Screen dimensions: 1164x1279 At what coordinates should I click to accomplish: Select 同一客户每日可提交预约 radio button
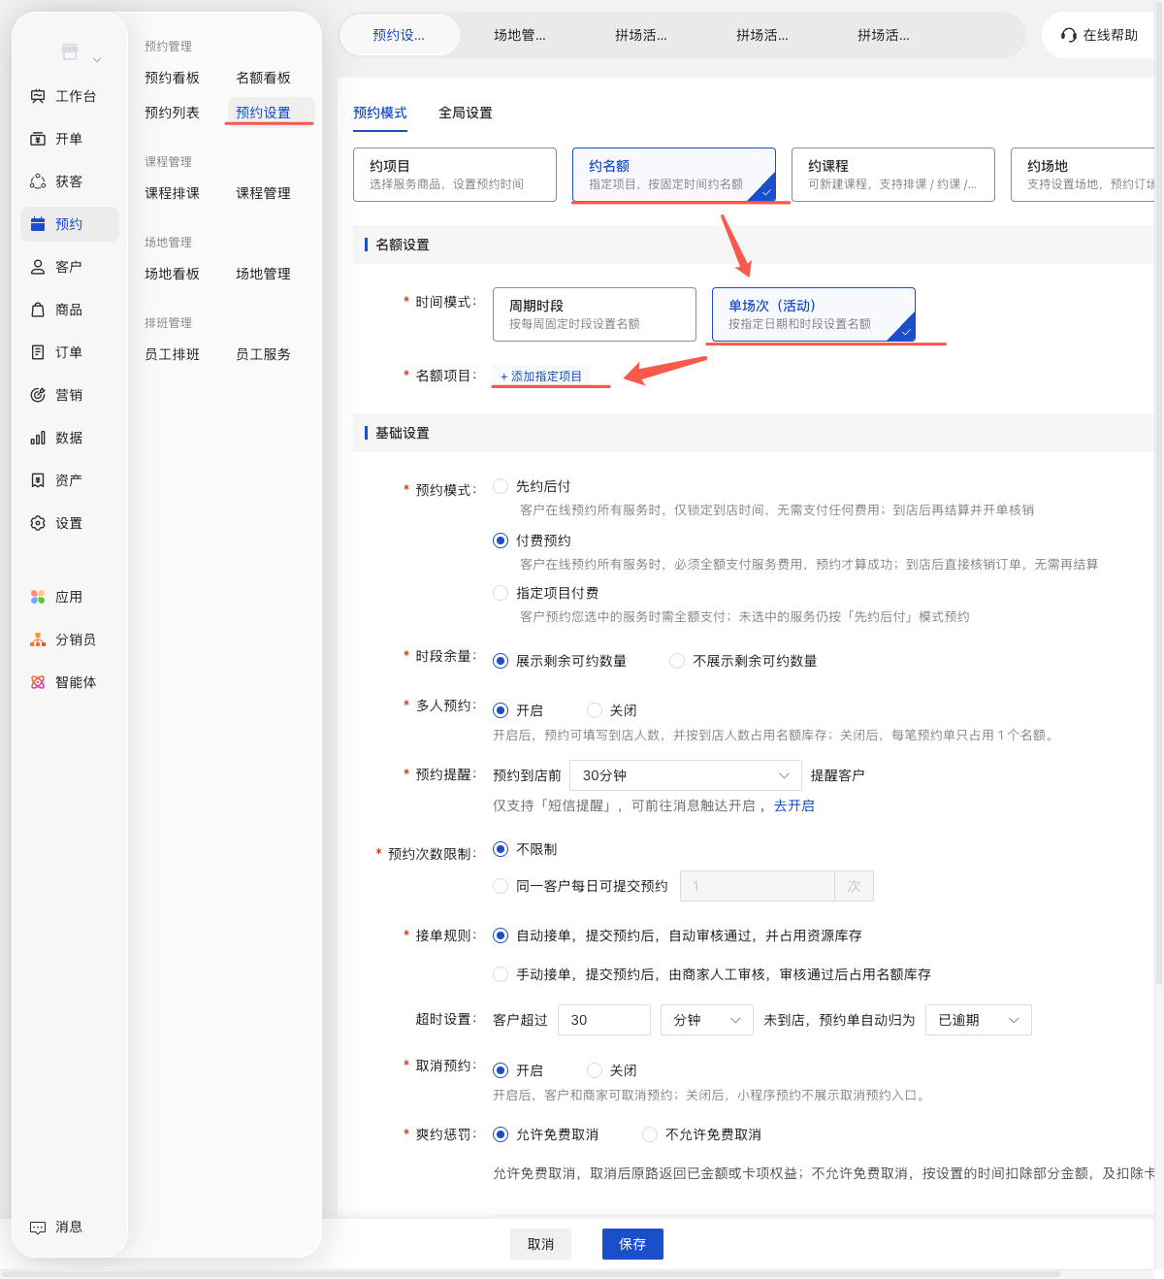click(501, 886)
